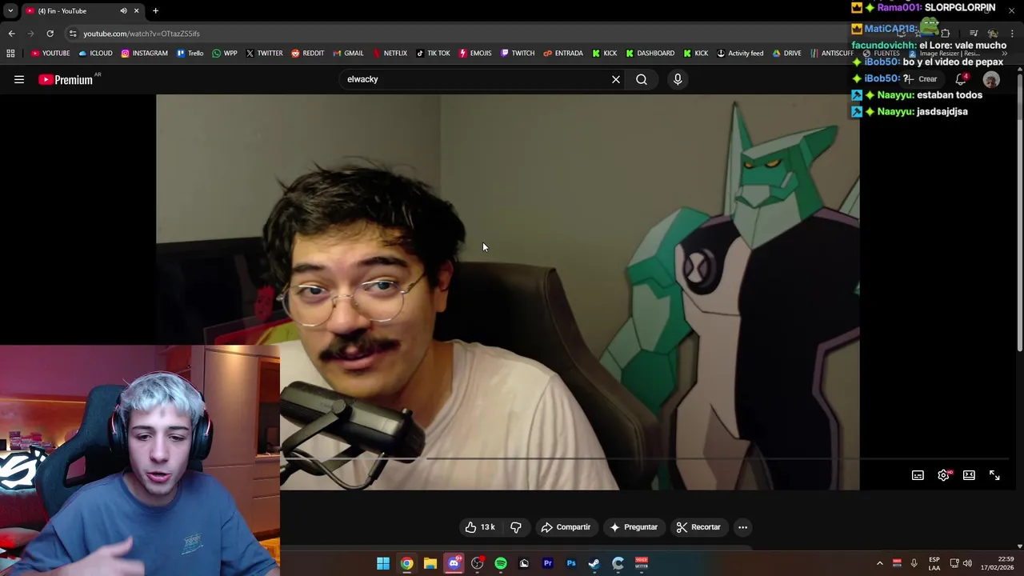Open the TWITTER bookmark
The width and height of the screenshot is (1024, 576).
click(264, 54)
